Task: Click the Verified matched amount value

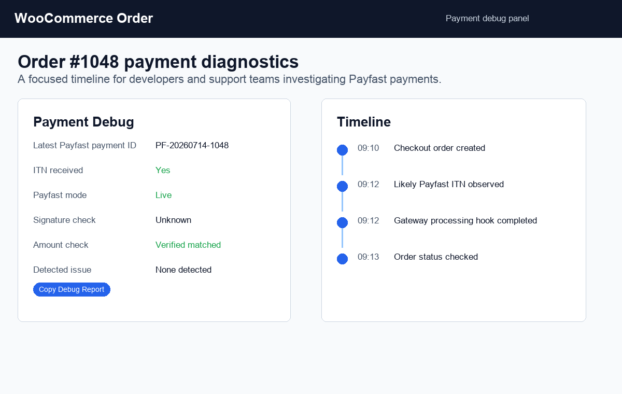Action: tap(188, 245)
